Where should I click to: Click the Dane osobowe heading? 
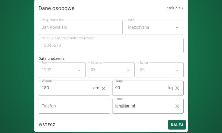pos(56,8)
